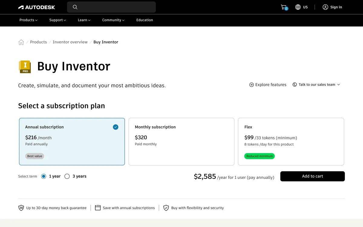Click the globe region icon
Viewport: 363px width, 227px height.
coord(298,7)
